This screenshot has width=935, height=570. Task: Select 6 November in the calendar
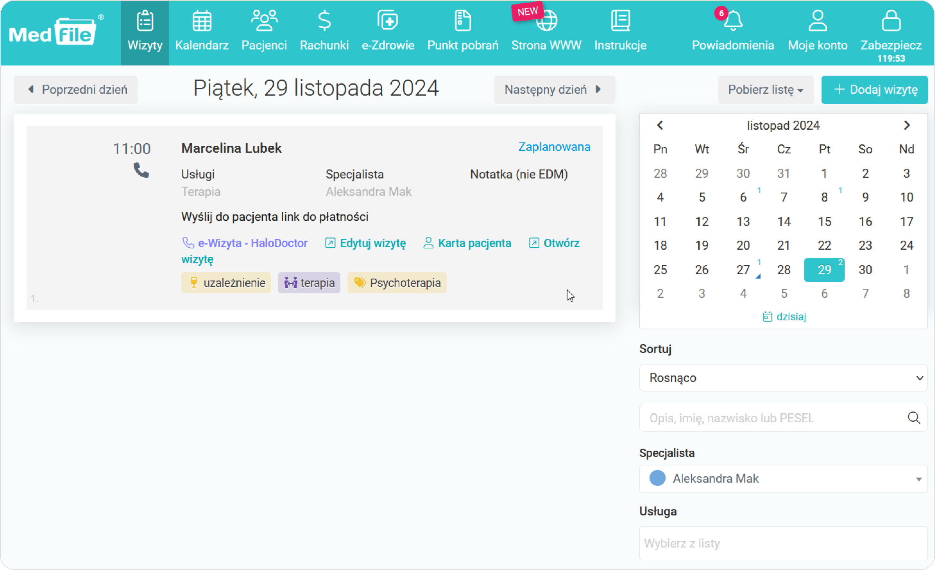coord(743,197)
